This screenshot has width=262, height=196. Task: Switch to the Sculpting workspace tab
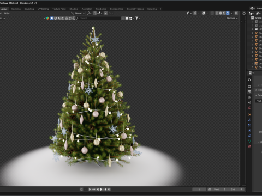tap(29, 9)
